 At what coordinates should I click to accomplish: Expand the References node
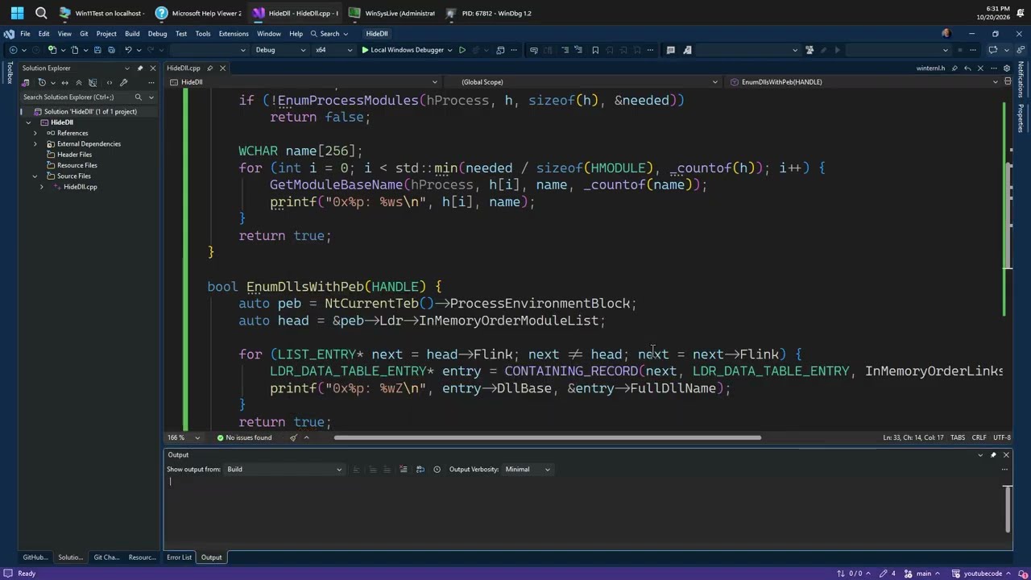(x=35, y=133)
